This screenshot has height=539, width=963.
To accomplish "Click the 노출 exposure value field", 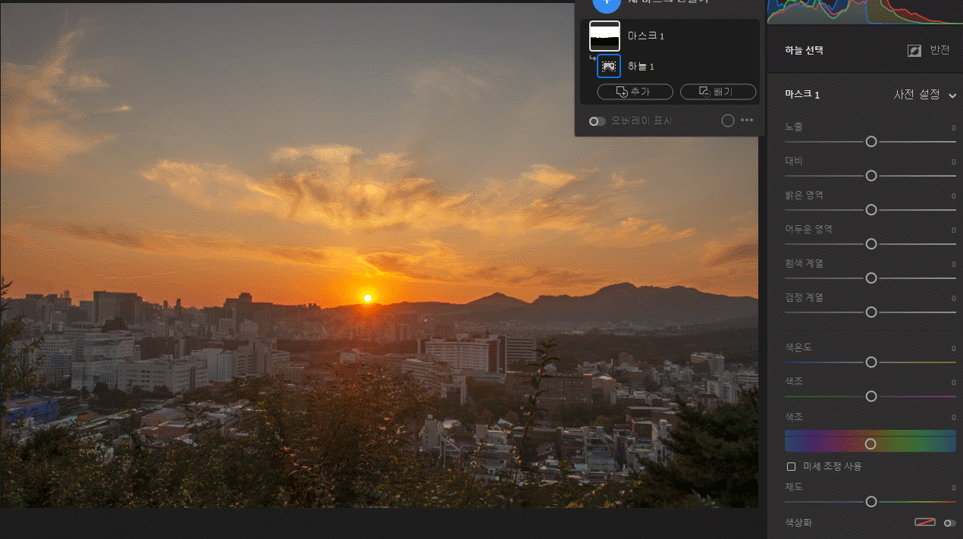I will point(953,128).
